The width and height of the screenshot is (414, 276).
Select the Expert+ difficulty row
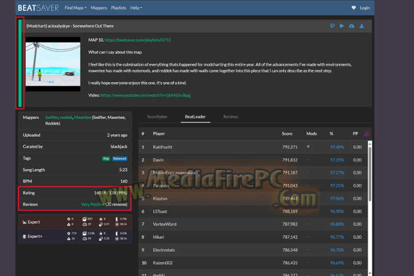[x=75, y=236]
